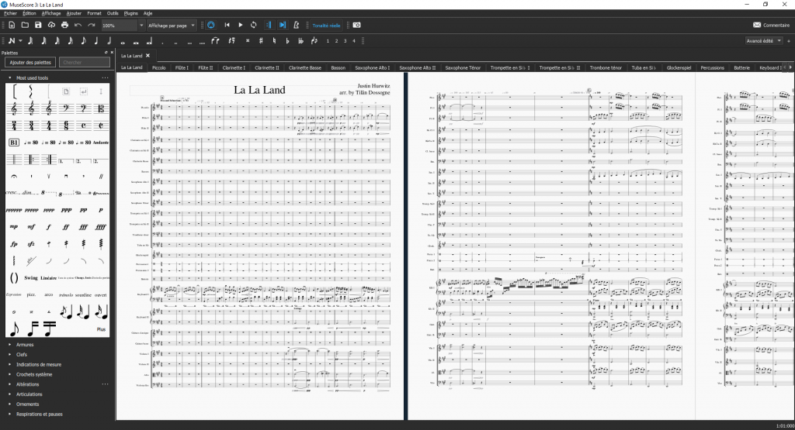This screenshot has height=430, width=795.
Task: Expand the Indications de mesure palette
Action: point(9,364)
